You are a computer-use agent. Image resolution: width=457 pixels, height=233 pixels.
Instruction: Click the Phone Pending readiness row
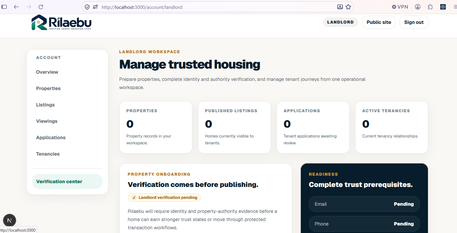pyautogui.click(x=364, y=224)
